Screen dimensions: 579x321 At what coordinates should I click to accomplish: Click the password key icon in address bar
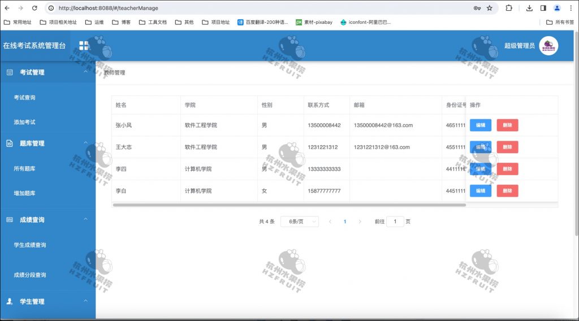pos(477,8)
